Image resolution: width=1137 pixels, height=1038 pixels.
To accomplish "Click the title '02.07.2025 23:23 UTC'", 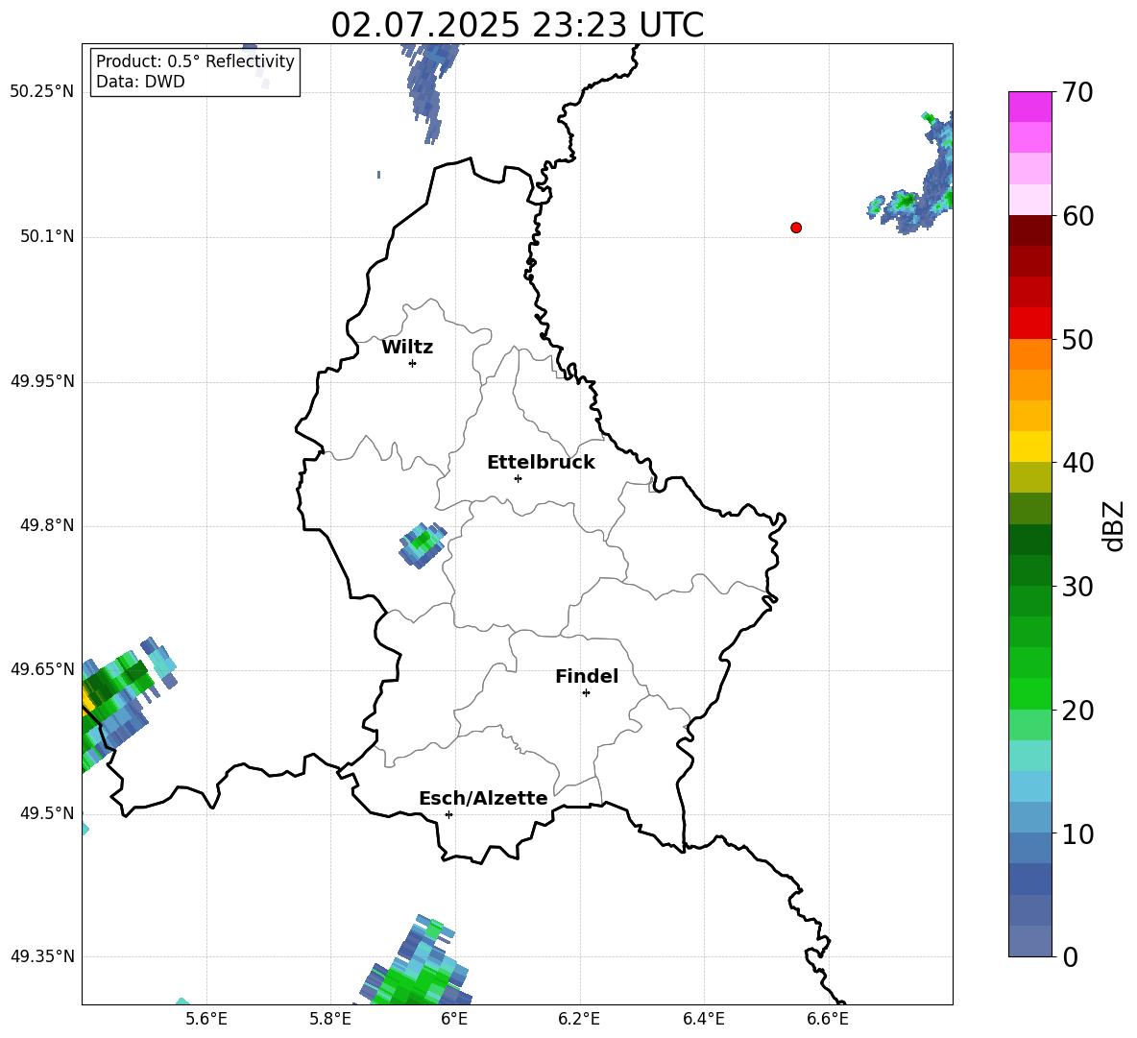I will (517, 25).
